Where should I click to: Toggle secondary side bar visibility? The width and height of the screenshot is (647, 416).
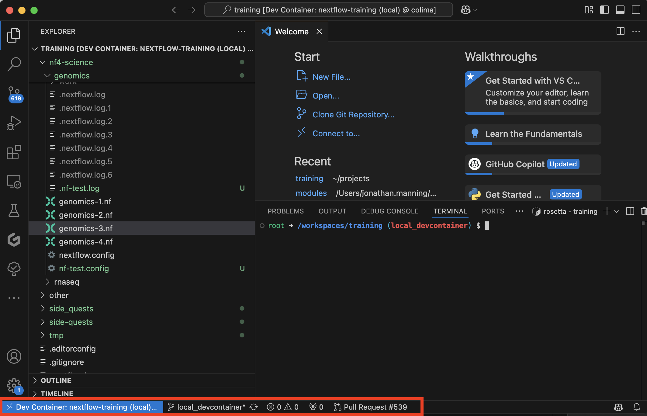pos(636,10)
